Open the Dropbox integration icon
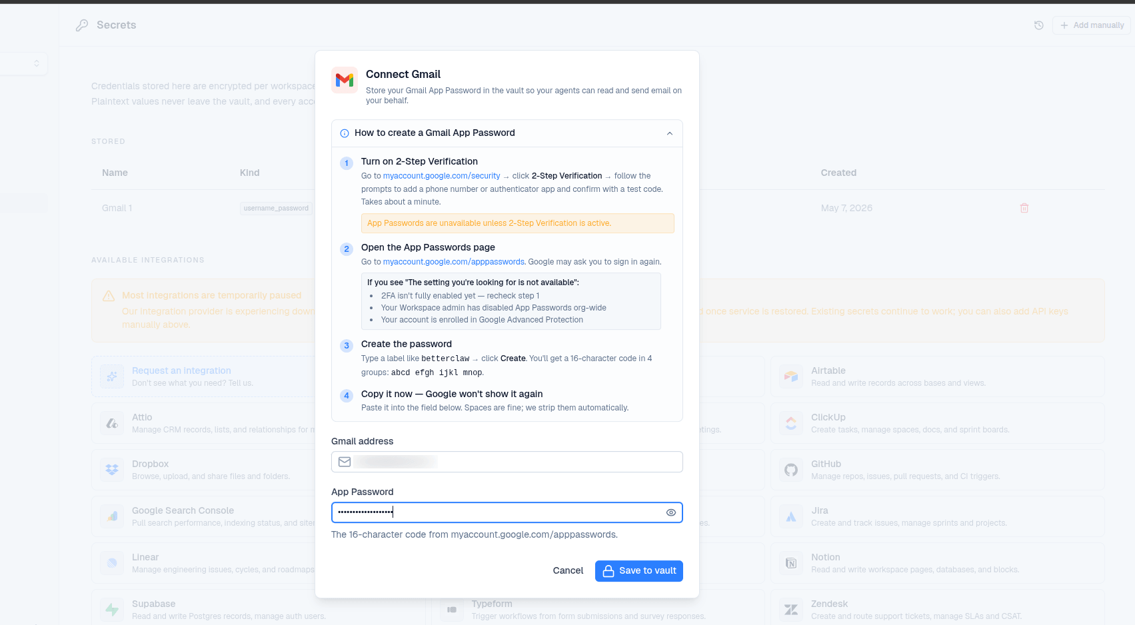Viewport: 1135px width, 625px height. pyautogui.click(x=112, y=470)
